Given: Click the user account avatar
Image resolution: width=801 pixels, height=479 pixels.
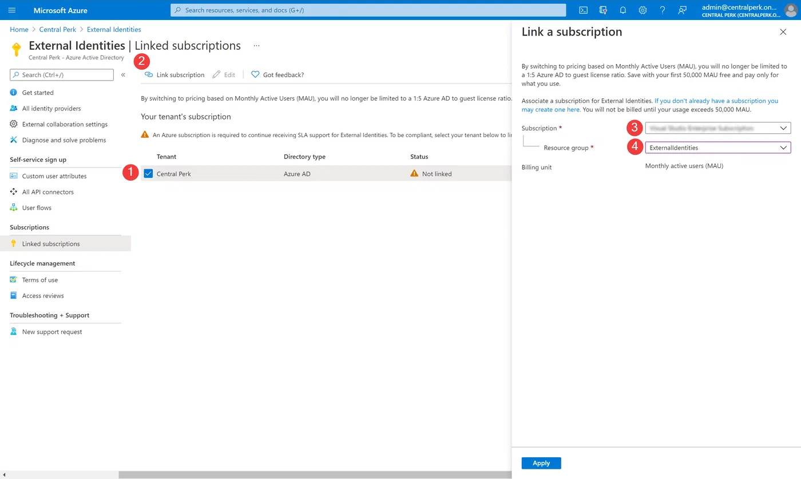Looking at the screenshot, I should click(x=790, y=10).
